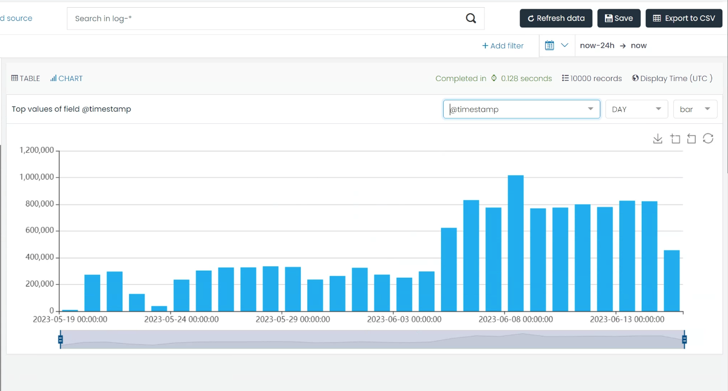
Task: Click the chart download image icon
Action: [x=658, y=139]
